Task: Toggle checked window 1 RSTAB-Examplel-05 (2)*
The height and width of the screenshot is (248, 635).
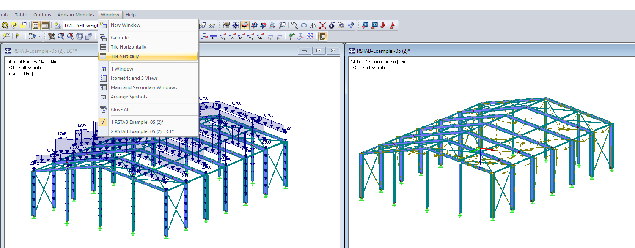Action: coord(148,122)
